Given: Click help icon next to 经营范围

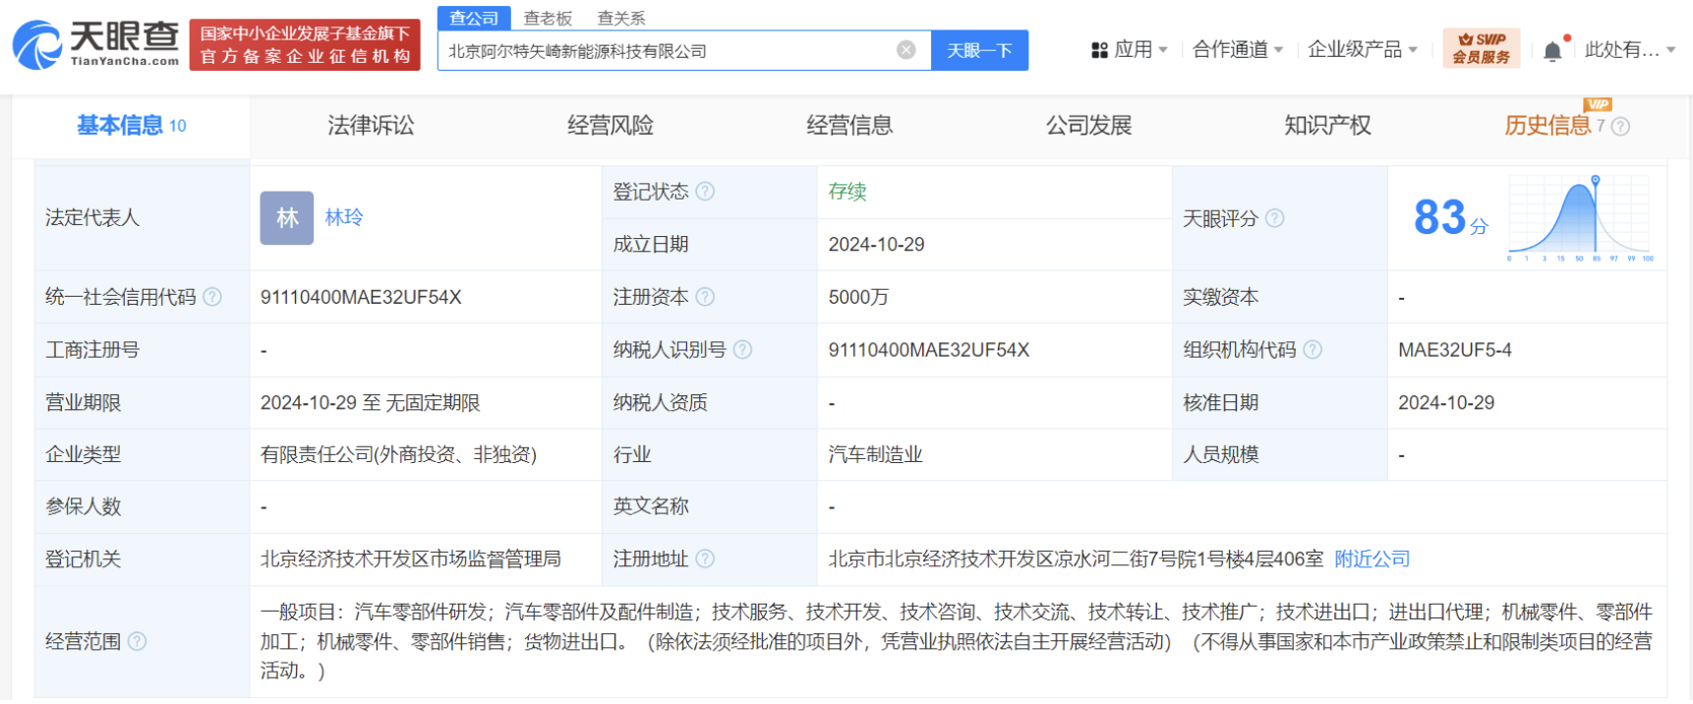Looking at the screenshot, I should click(138, 641).
